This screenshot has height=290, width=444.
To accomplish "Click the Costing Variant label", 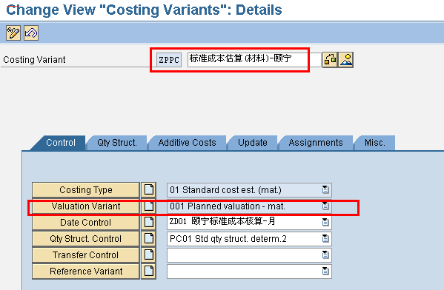I will point(34,60).
